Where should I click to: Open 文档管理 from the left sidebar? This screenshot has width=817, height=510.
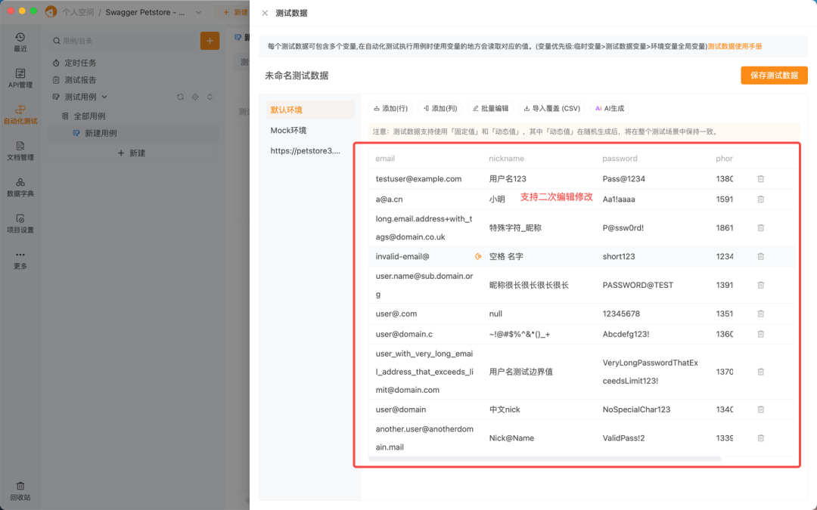20,152
